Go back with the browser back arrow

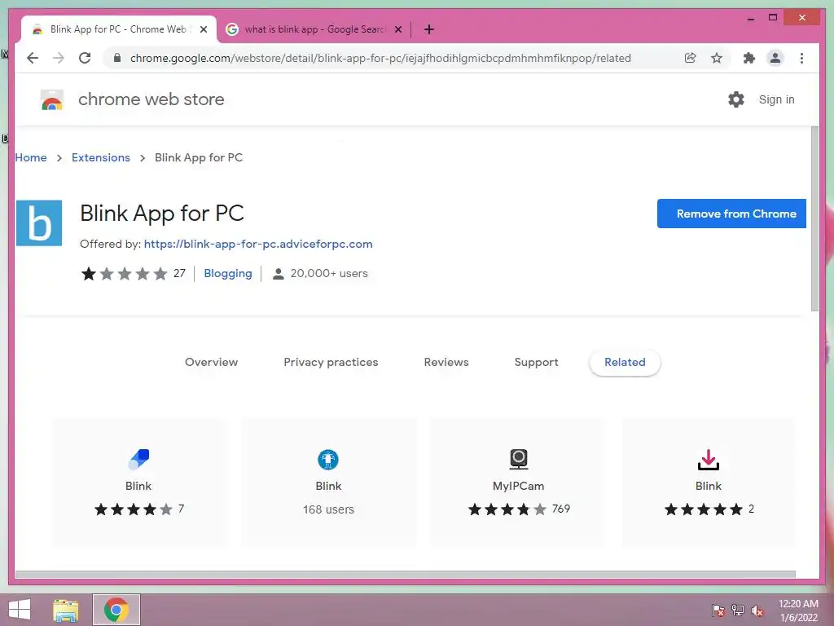pyautogui.click(x=33, y=58)
